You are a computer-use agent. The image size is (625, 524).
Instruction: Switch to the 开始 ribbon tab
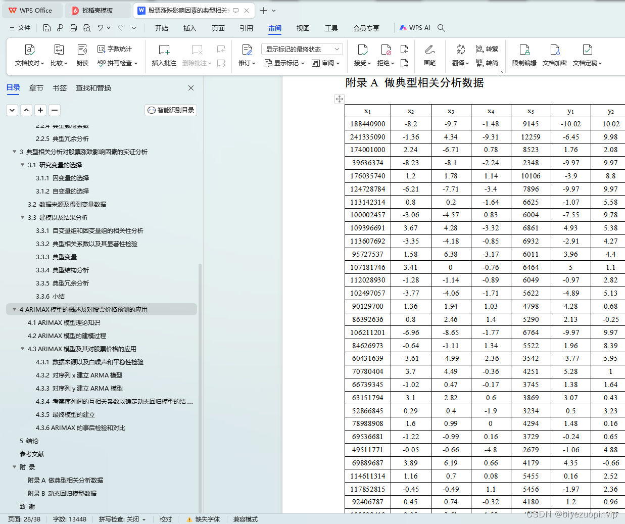(x=162, y=28)
